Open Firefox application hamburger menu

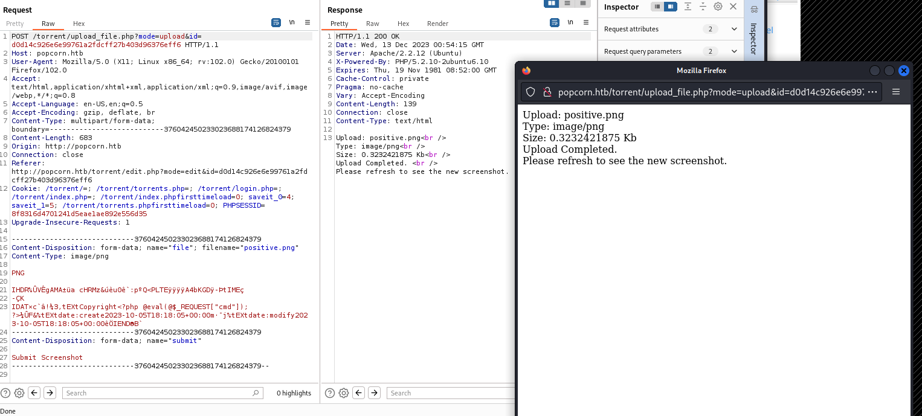[x=896, y=92]
